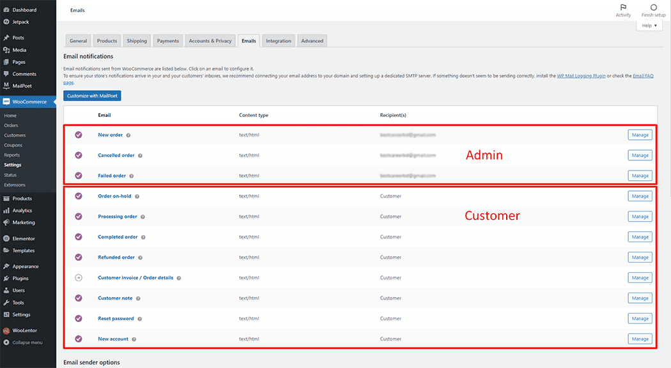Open the WP Mail Logging Plugin link
The image size is (671, 368).
point(581,75)
